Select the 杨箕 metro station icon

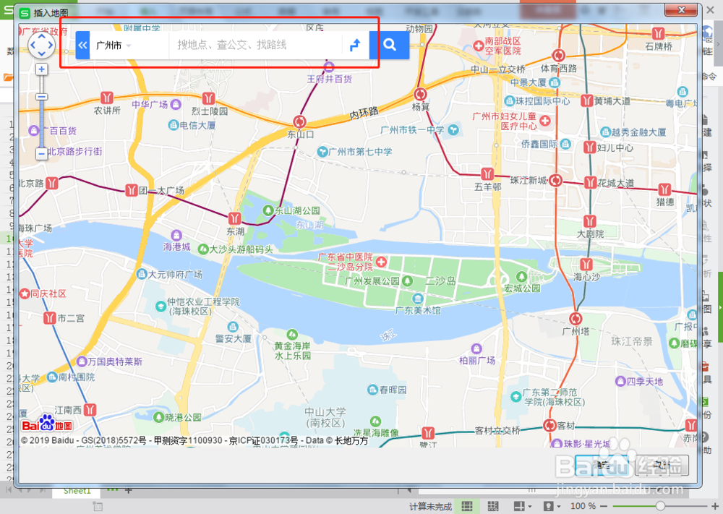tap(420, 94)
